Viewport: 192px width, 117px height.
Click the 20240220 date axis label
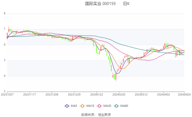click(119, 94)
